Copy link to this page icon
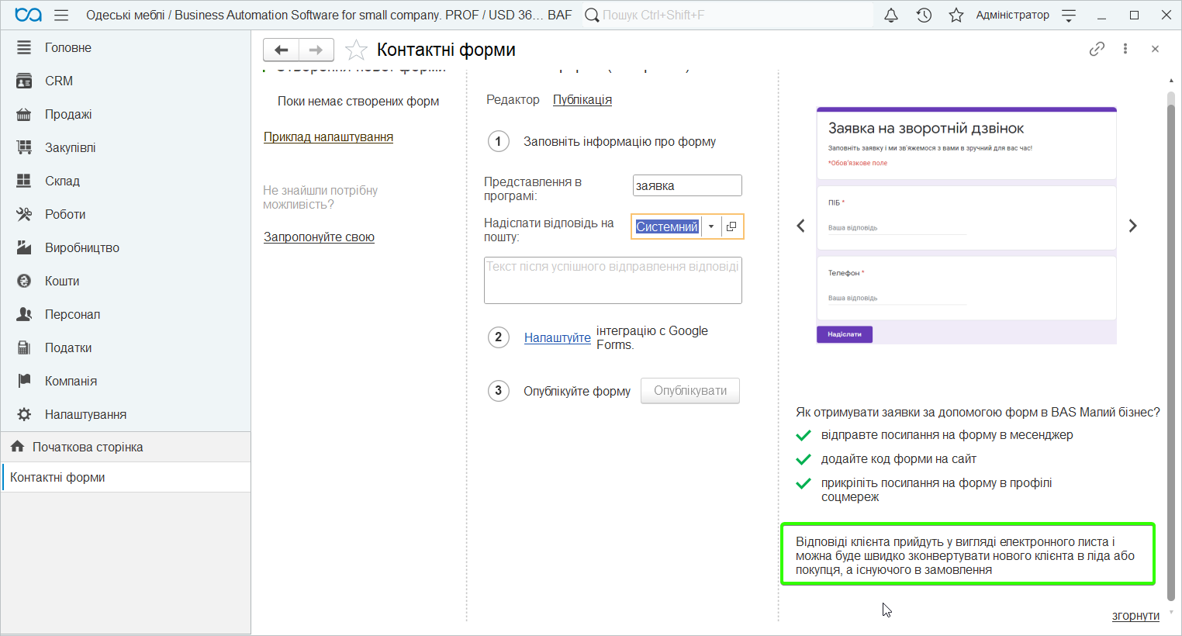 [1097, 49]
